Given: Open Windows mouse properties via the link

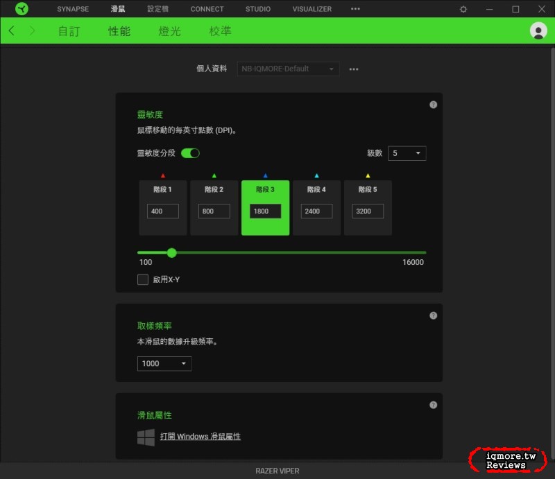Looking at the screenshot, I should point(201,437).
